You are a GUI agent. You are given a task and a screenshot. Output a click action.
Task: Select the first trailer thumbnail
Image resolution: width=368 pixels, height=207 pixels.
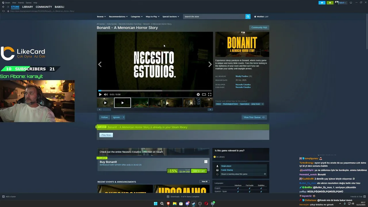pyautogui.click(x=105, y=103)
